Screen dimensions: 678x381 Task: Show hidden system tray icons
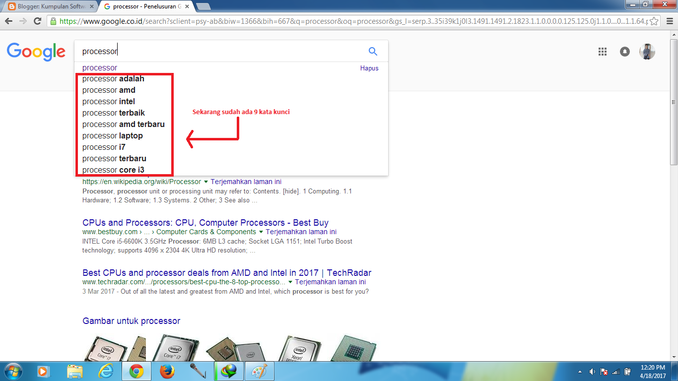[x=580, y=372]
